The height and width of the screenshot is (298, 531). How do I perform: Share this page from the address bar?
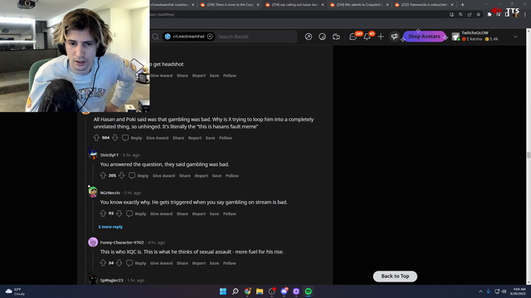pos(470,15)
